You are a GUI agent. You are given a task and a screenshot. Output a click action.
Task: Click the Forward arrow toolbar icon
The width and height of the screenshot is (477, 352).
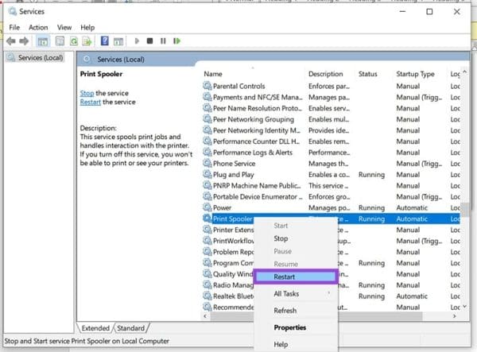[x=25, y=41]
